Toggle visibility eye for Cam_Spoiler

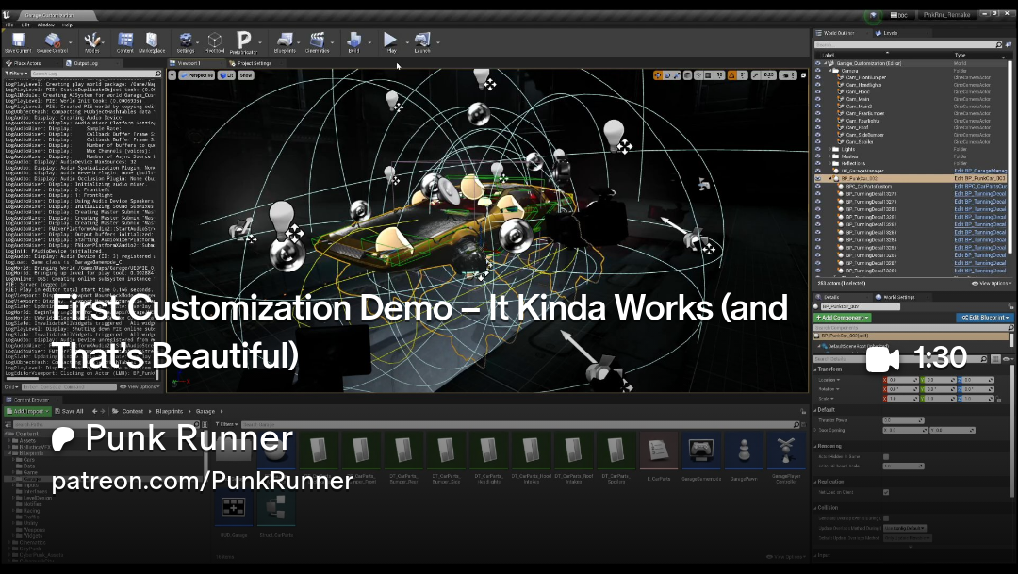[x=818, y=141]
